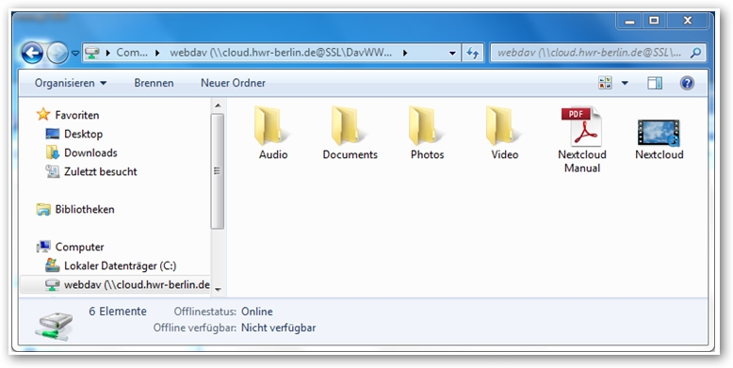This screenshot has height=368, width=733.
Task: Go forward with the Forward arrow button
Action: (57, 54)
